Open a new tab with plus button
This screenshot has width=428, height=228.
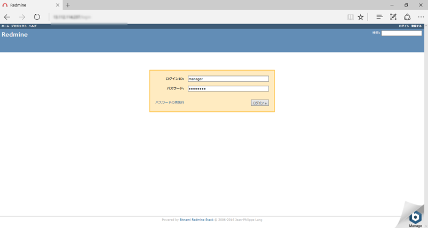coord(68,5)
